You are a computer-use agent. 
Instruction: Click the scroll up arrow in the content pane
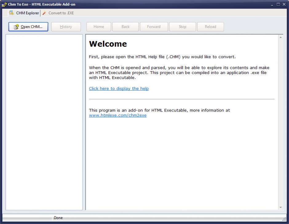point(280,37)
